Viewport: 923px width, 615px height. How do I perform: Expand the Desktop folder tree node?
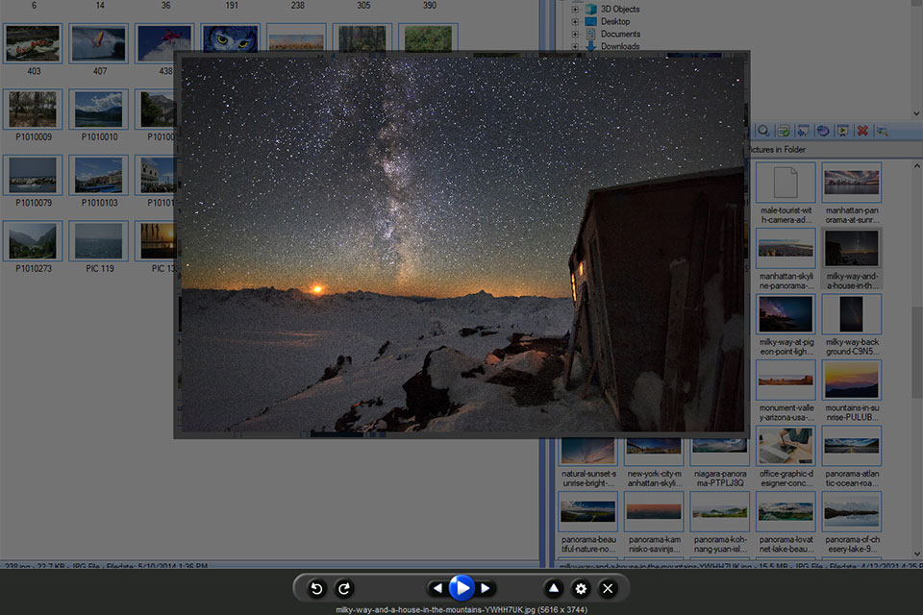coord(576,21)
